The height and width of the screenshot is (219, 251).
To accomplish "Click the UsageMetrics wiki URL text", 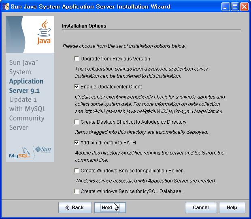I will pos(153,112).
